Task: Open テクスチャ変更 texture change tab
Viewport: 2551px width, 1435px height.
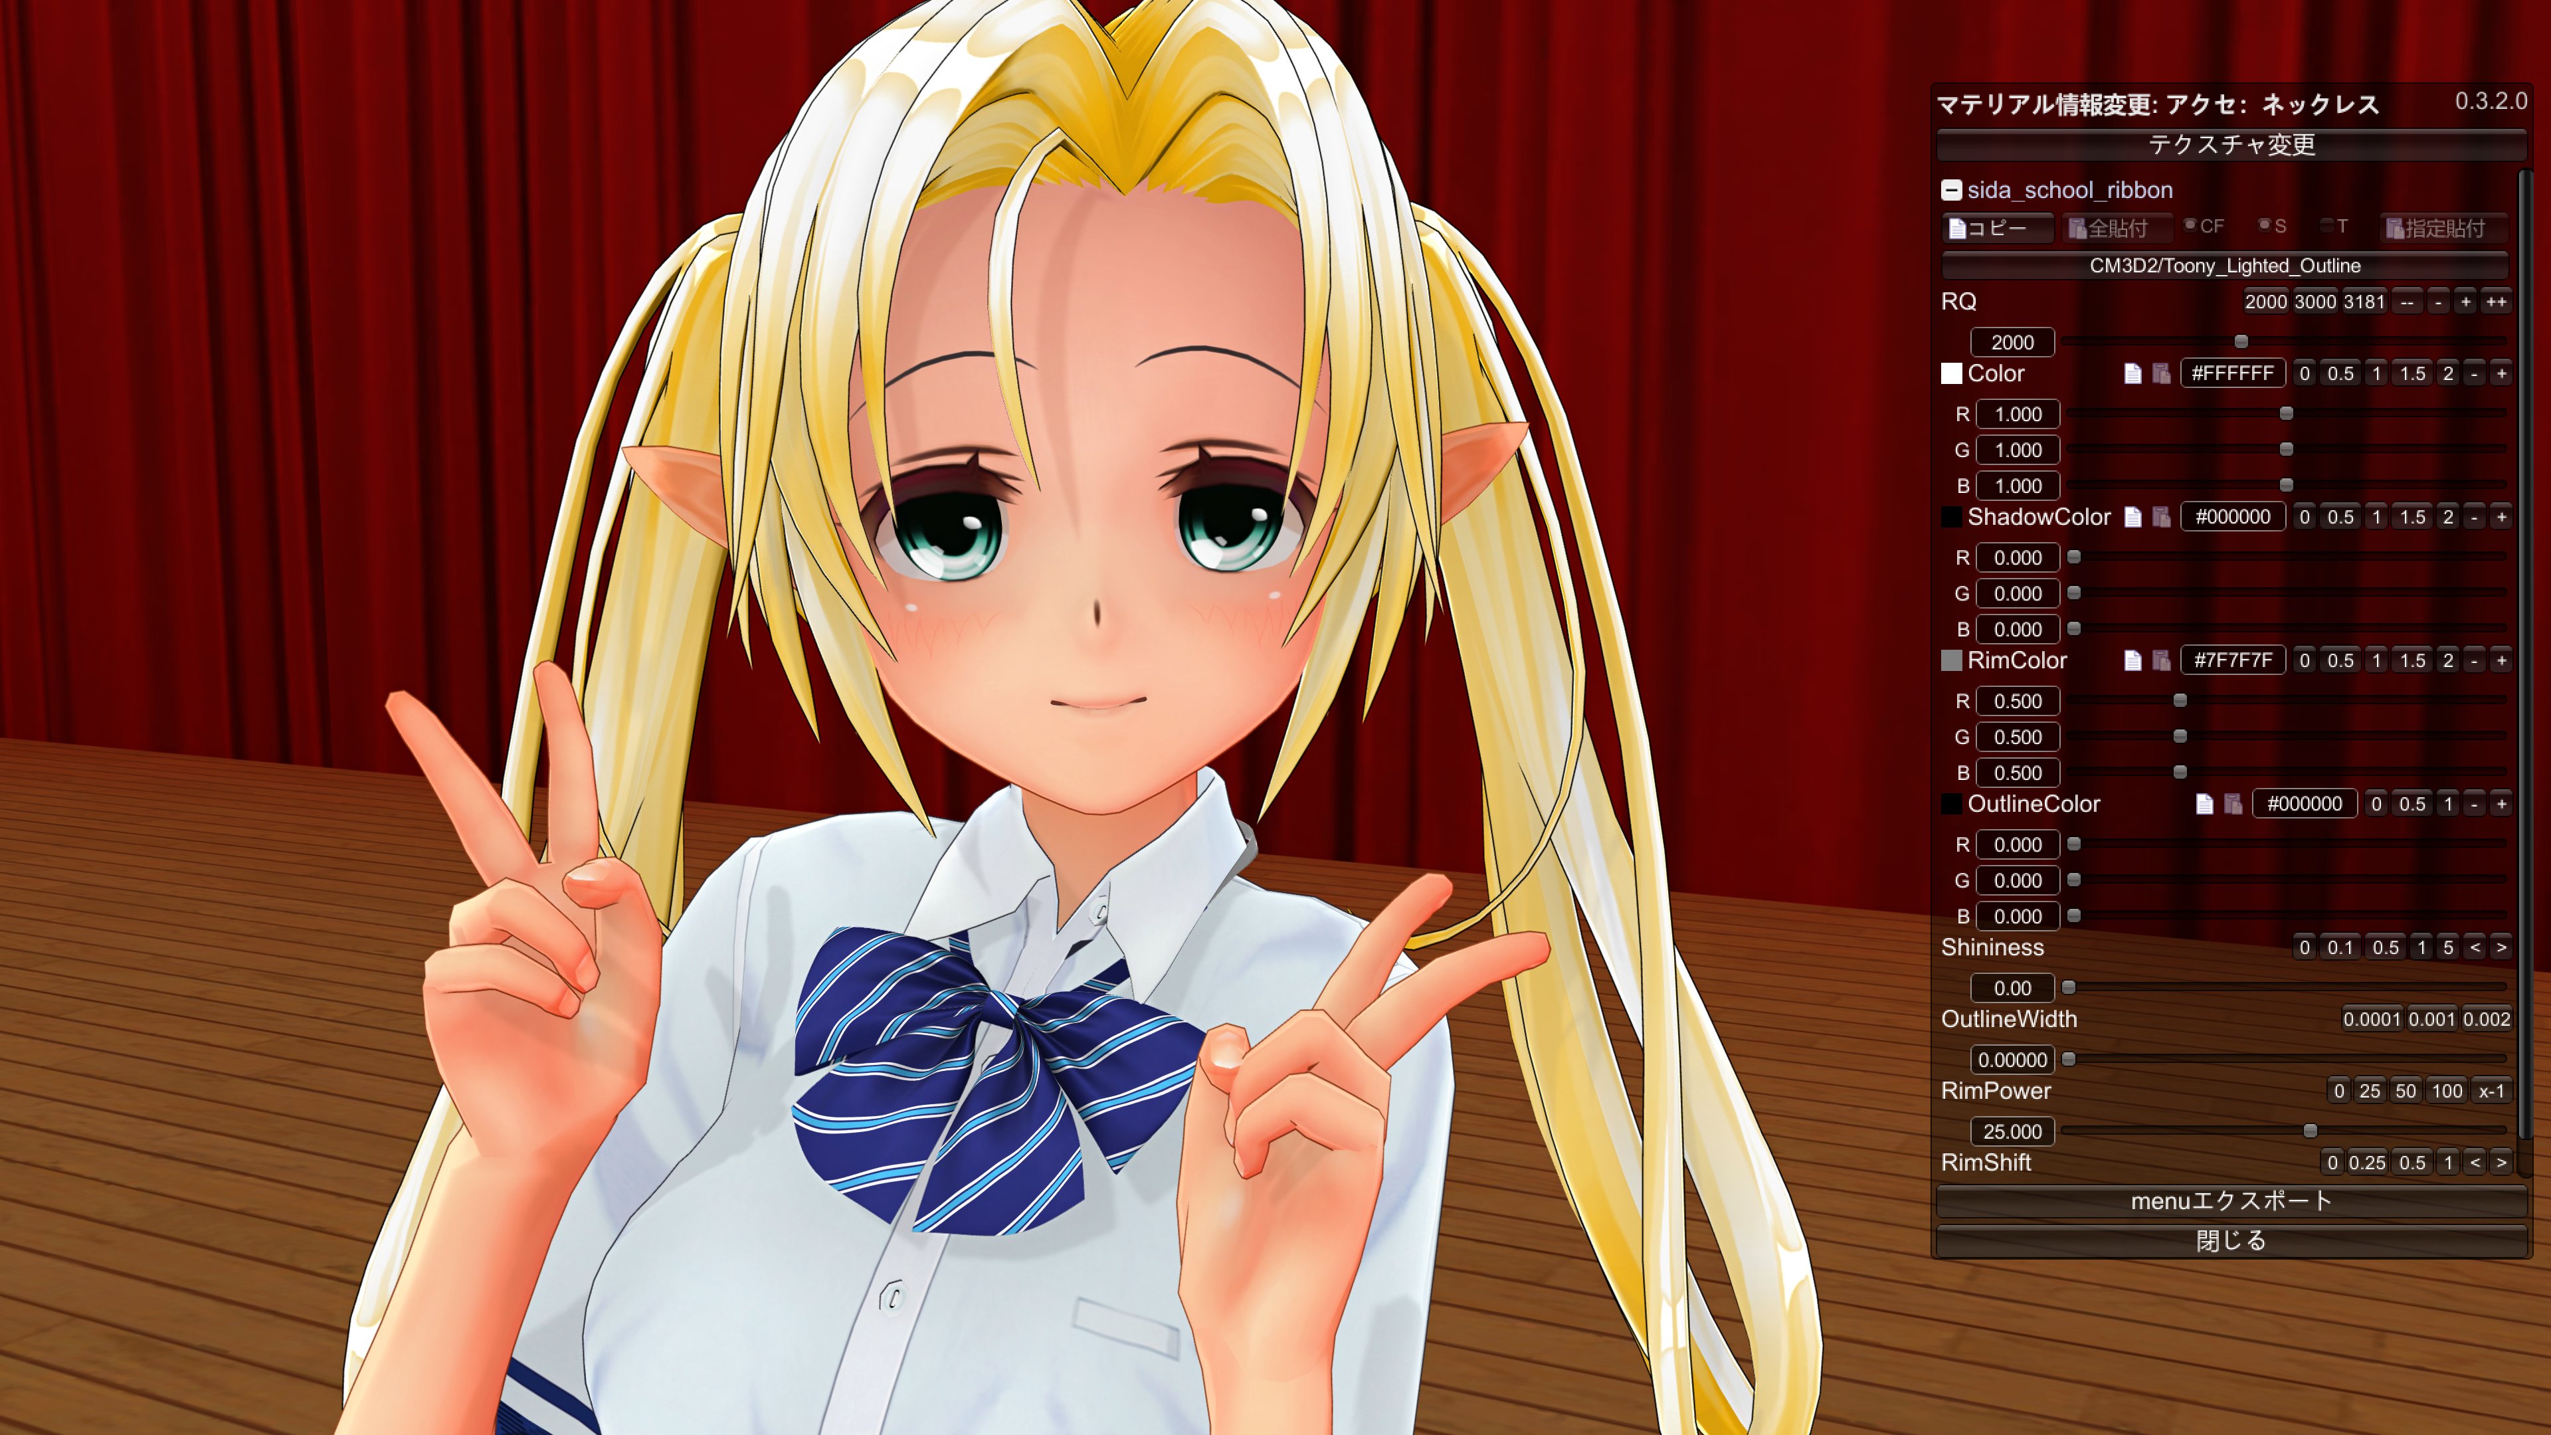Action: (2231, 145)
